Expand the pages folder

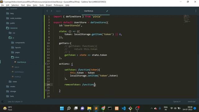(17, 52)
